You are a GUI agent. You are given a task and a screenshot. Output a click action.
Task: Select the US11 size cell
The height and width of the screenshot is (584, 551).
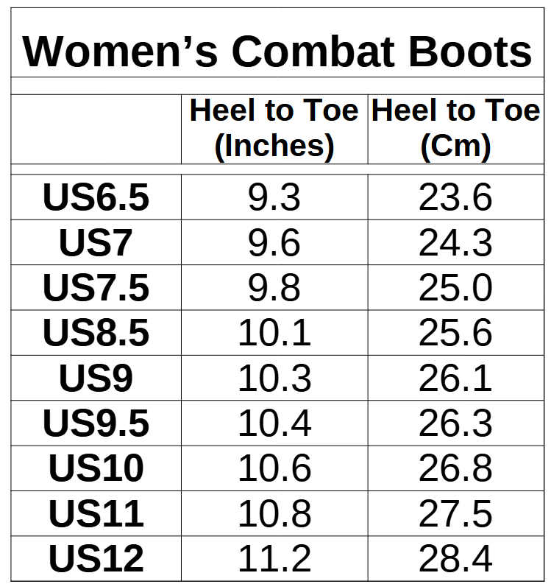[96, 513]
